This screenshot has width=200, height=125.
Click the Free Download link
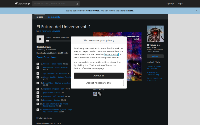47,57
